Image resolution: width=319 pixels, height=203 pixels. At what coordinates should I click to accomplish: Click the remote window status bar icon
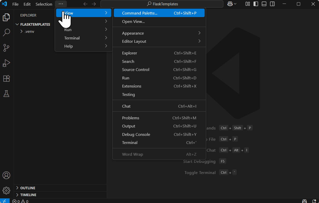click(x=5, y=201)
